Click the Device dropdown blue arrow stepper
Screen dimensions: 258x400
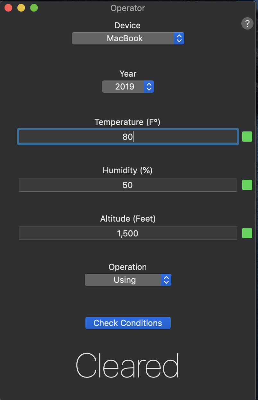179,39
